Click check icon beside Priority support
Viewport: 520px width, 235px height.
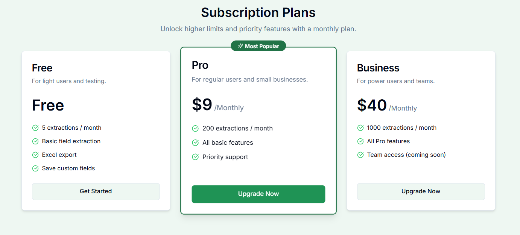(x=195, y=157)
